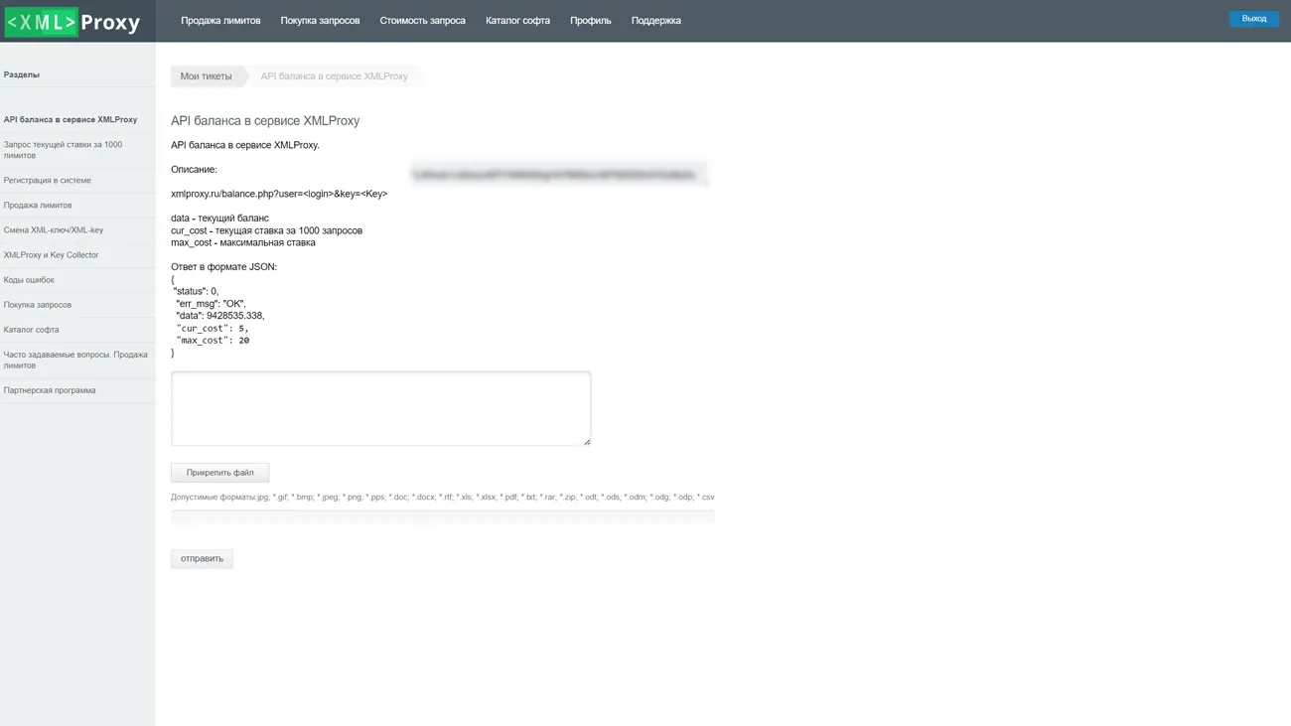
Task: Go to Каталог софта in top bar
Action: [x=517, y=21]
